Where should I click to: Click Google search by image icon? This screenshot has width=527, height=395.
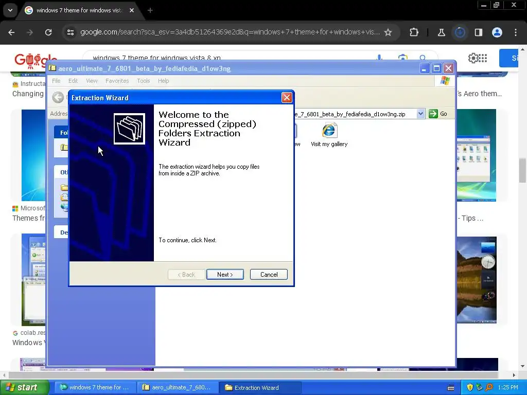tap(402, 58)
